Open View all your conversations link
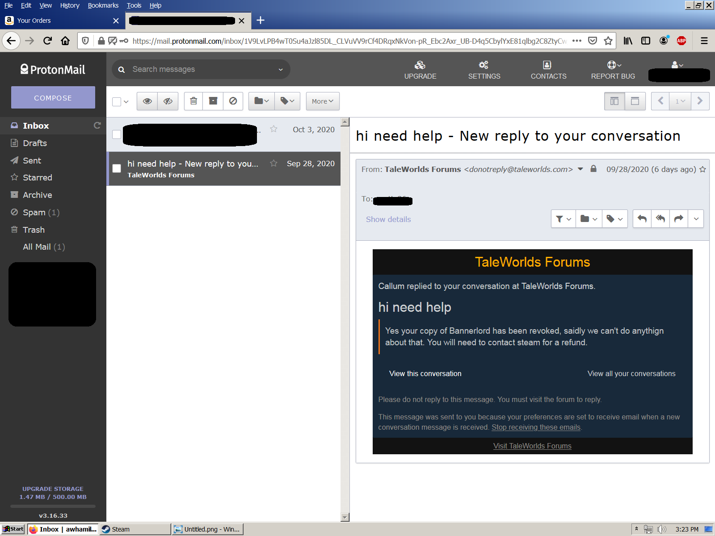This screenshot has height=536, width=715. (631, 373)
